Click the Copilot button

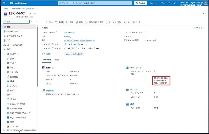pos(140,3)
